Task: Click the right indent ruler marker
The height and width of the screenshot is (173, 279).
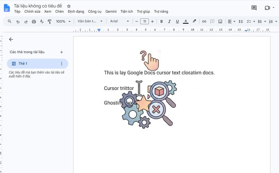Action: 246,31
